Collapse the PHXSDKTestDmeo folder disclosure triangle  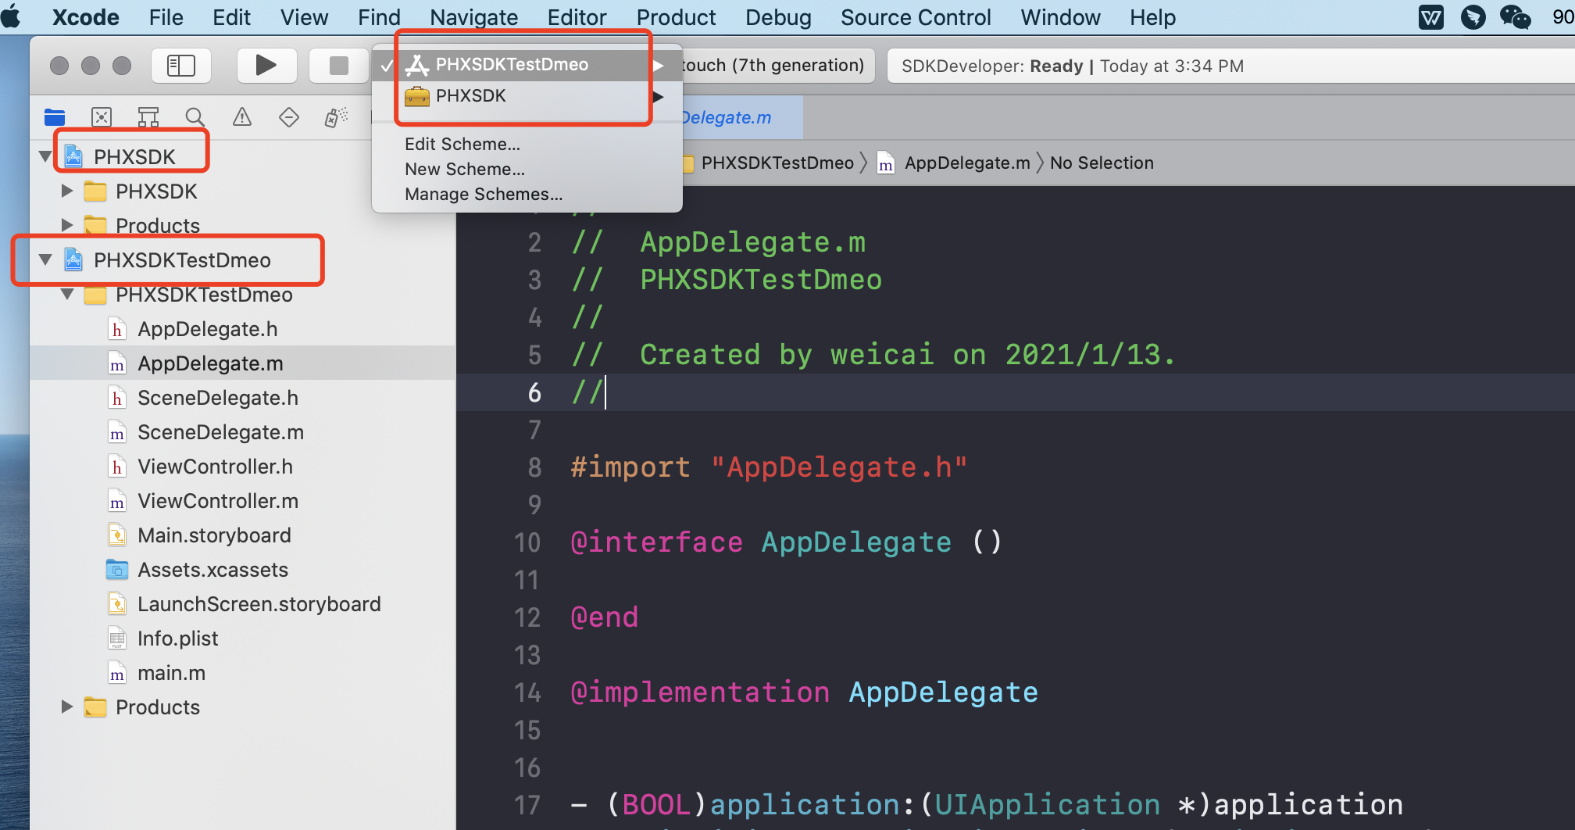pos(67,294)
